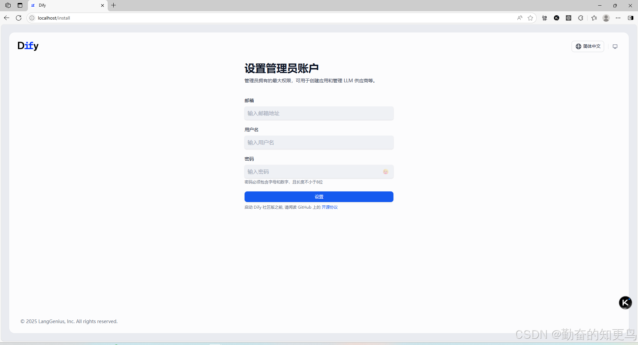Image resolution: width=638 pixels, height=345 pixels.
Task: Open the Extensions puzzle icon
Action: click(581, 18)
